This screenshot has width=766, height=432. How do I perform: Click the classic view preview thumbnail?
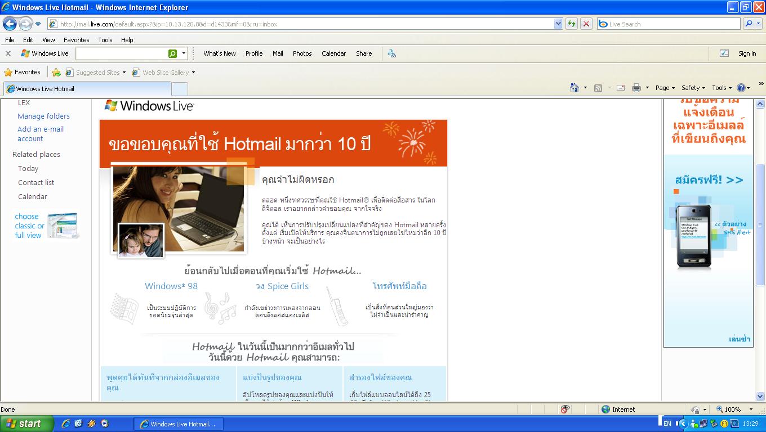coord(63,226)
